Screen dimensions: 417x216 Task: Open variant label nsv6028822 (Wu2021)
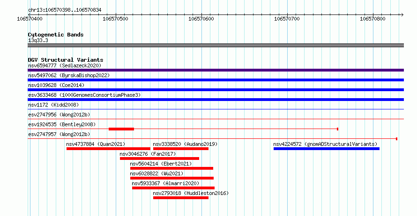pos(156,173)
